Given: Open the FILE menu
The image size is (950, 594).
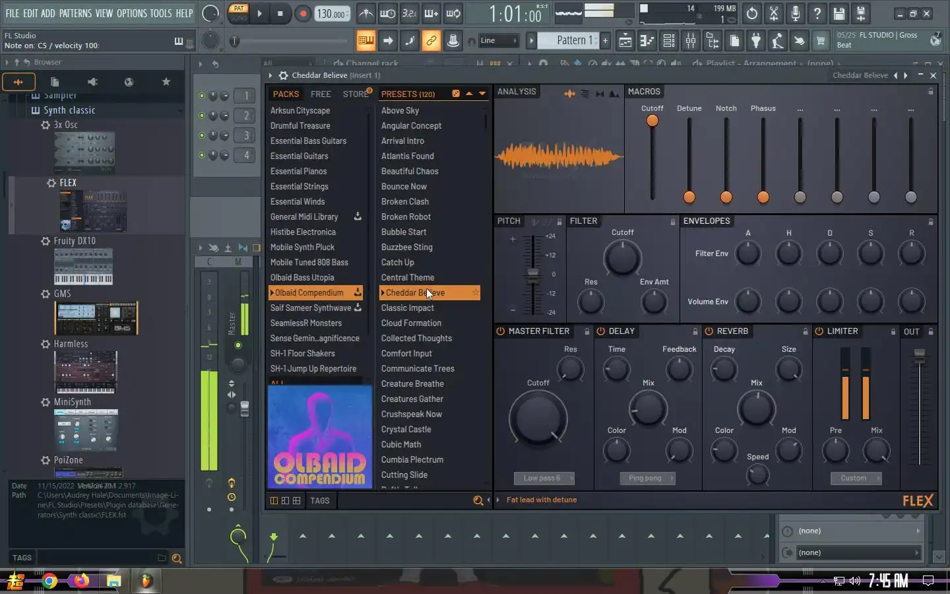Looking at the screenshot, I should pyautogui.click(x=13, y=13).
